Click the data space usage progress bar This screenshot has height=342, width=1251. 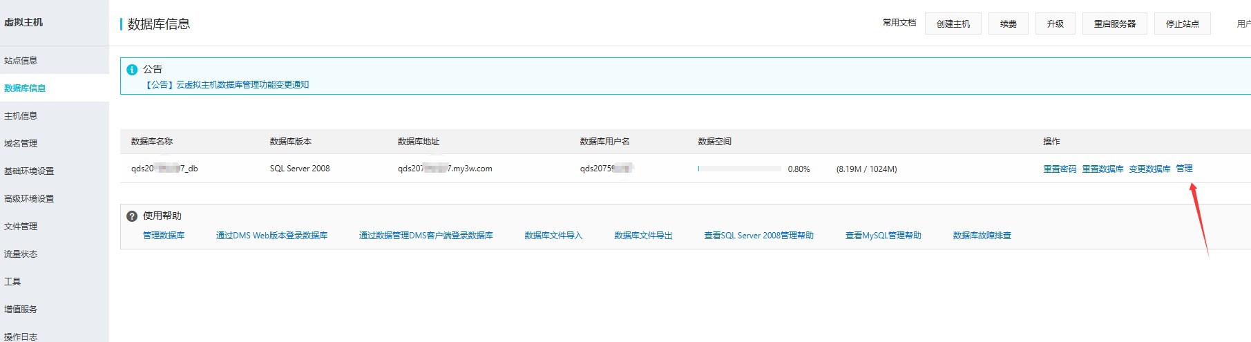point(739,169)
